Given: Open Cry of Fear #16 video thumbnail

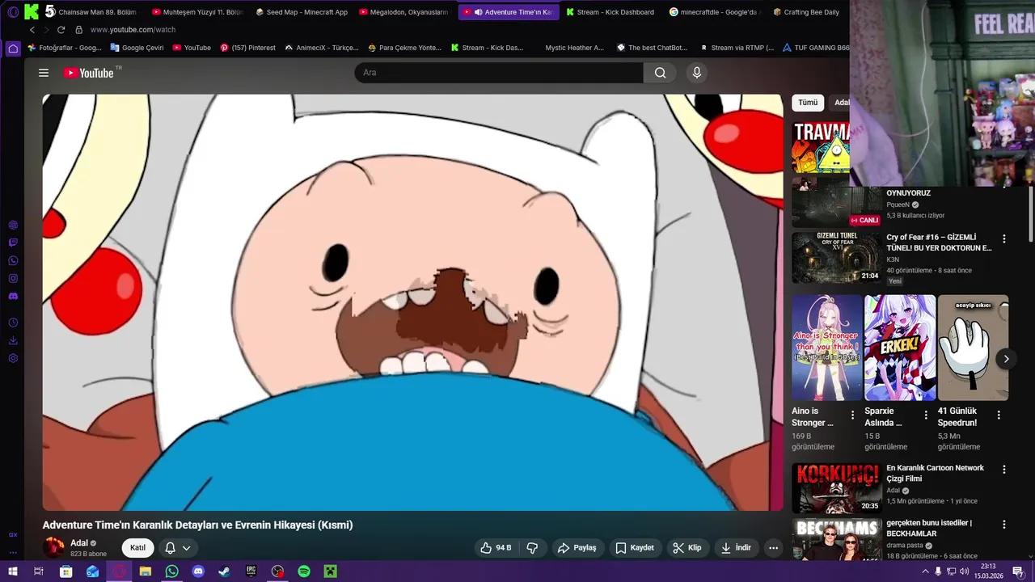Looking at the screenshot, I should click(837, 258).
